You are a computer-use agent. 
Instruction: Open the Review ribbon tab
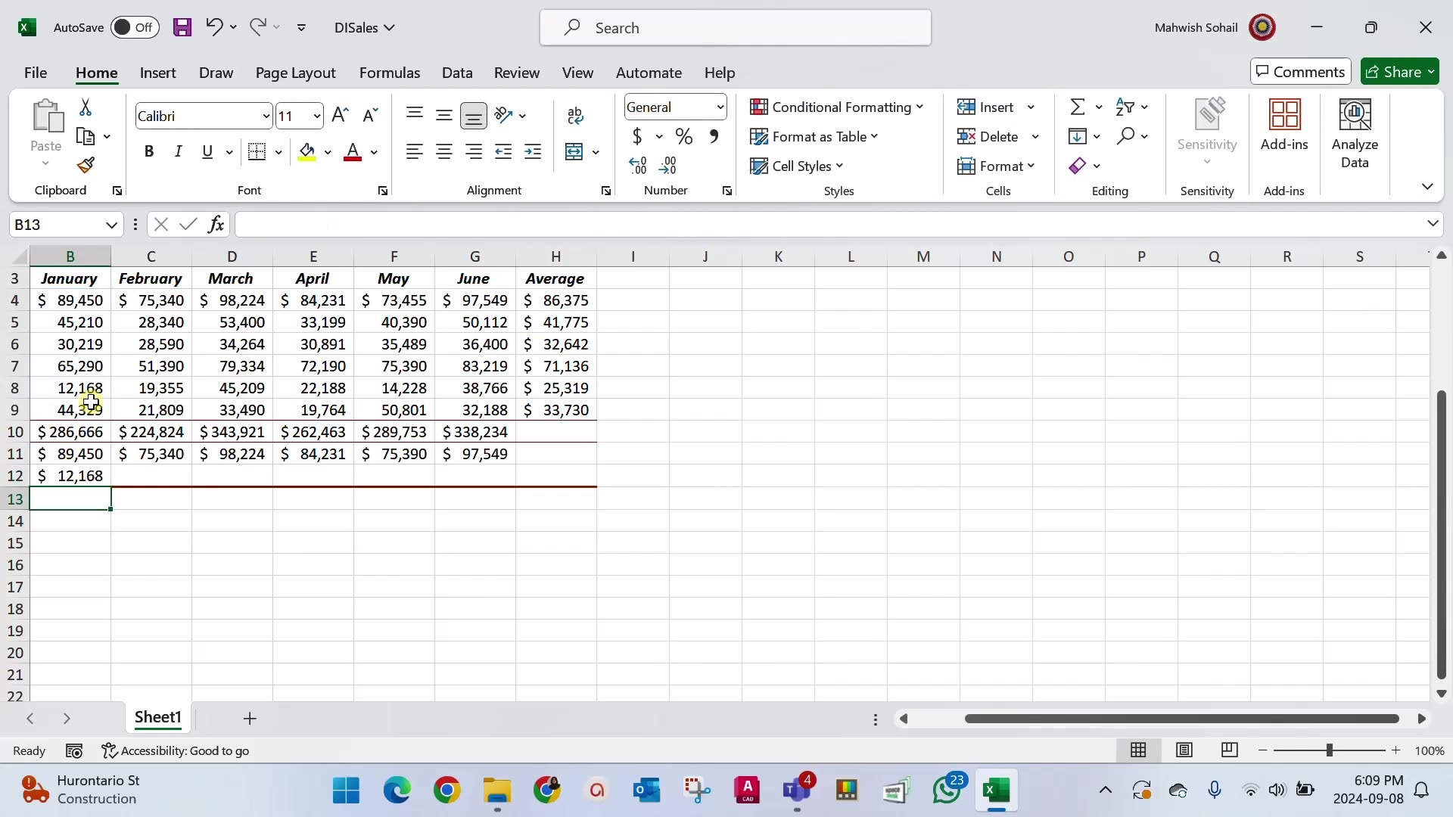[517, 73]
